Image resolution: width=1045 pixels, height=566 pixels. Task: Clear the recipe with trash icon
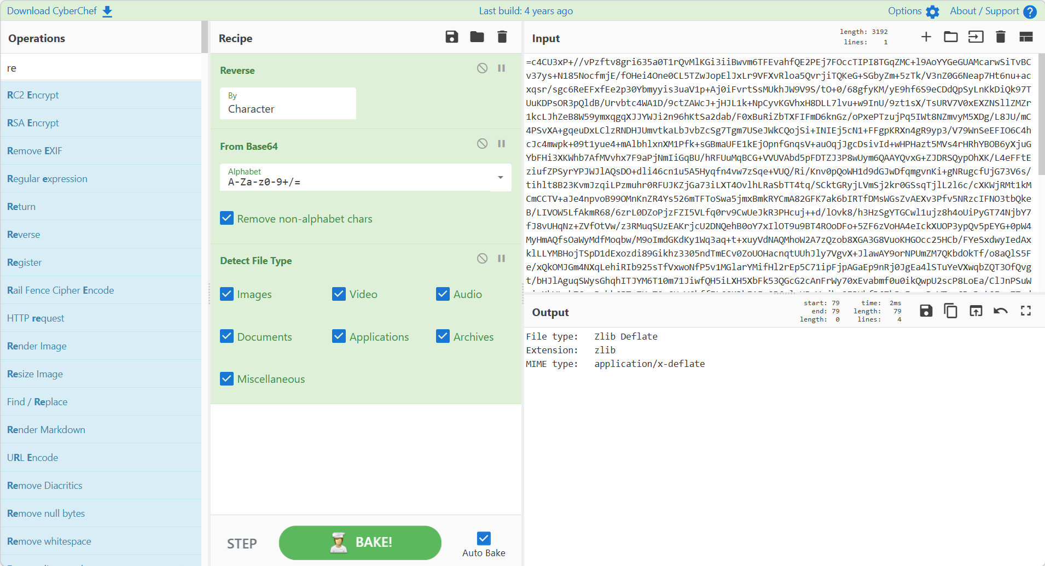(x=502, y=37)
